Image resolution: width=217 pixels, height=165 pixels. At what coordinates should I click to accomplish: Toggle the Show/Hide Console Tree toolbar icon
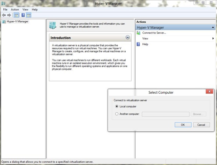[x=16, y=15]
